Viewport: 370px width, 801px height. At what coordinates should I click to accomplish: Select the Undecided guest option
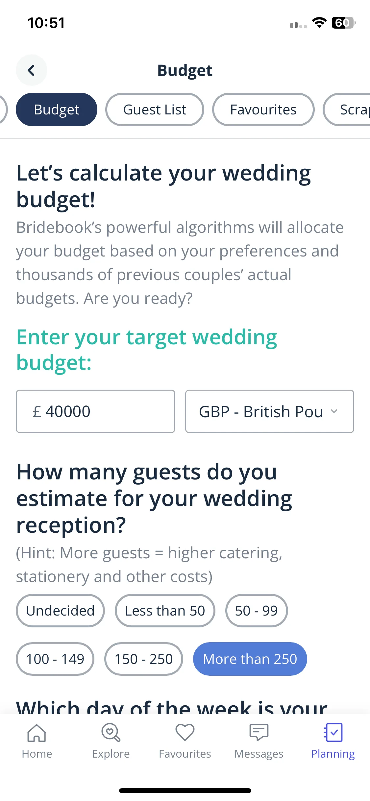pyautogui.click(x=60, y=611)
